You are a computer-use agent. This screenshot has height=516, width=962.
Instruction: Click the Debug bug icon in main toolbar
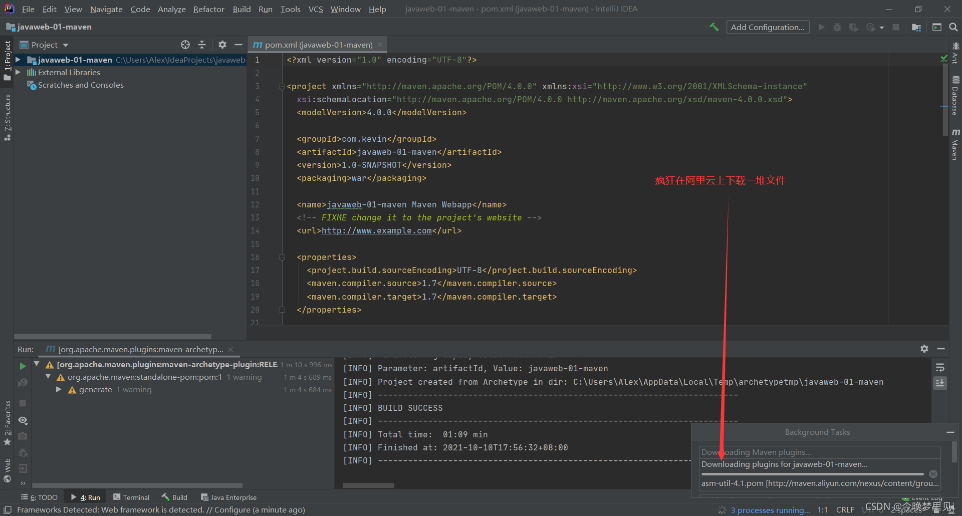837,27
